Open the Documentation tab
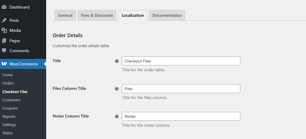Viewport: 306px width, 139px height. (167, 15)
